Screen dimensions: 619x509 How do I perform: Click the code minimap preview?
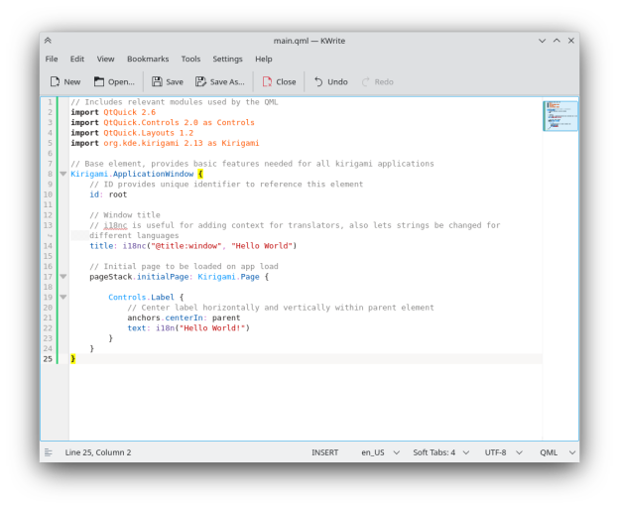tap(559, 116)
